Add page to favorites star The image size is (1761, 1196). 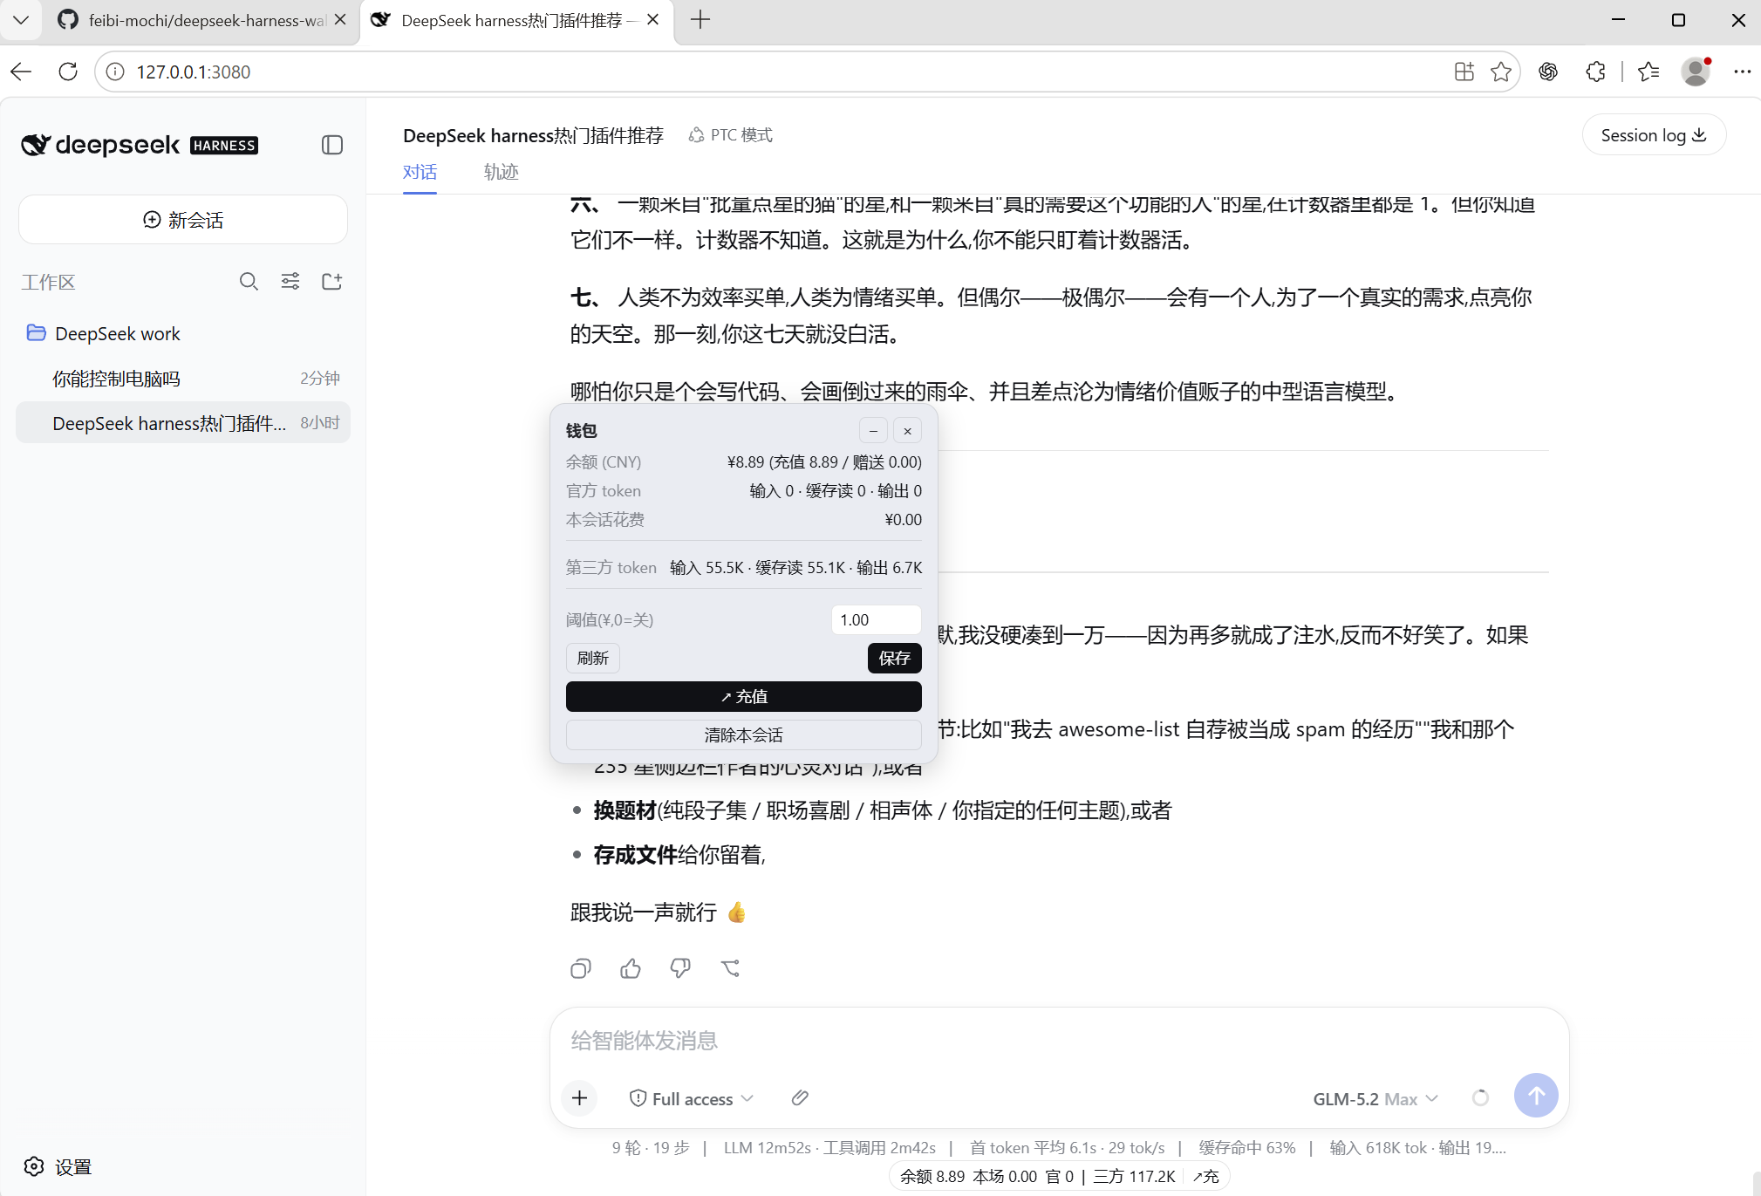1501,72
